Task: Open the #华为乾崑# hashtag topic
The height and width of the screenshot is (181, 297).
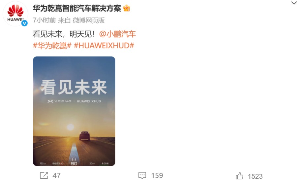Action: pos(52,46)
